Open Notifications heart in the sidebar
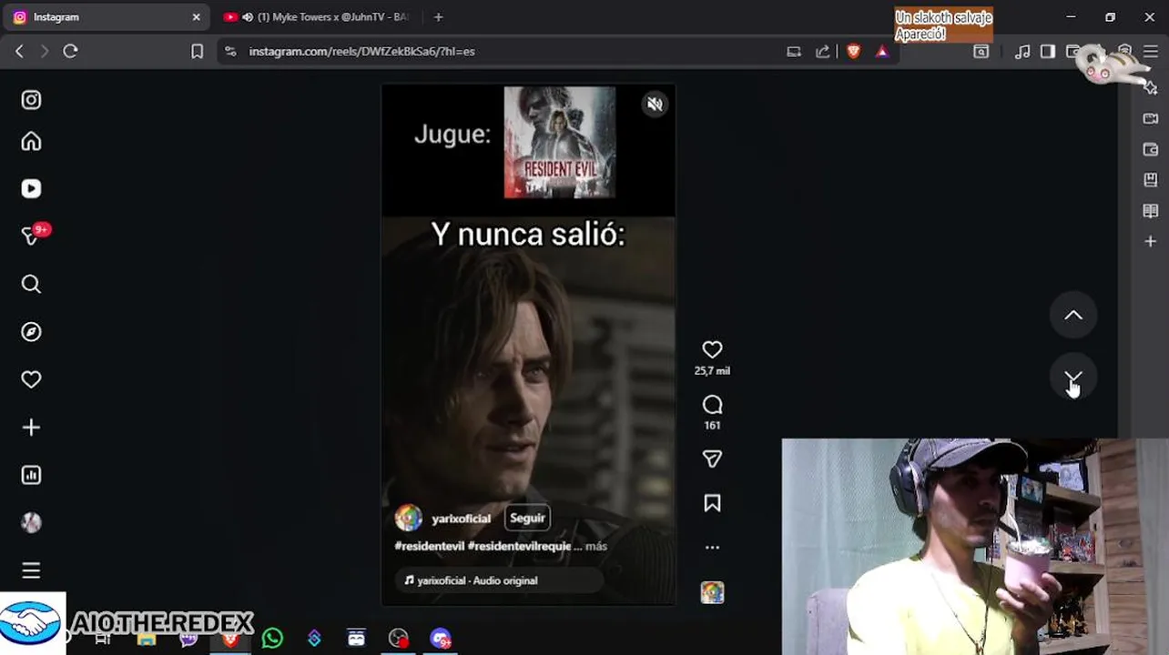The width and height of the screenshot is (1169, 655). point(31,379)
